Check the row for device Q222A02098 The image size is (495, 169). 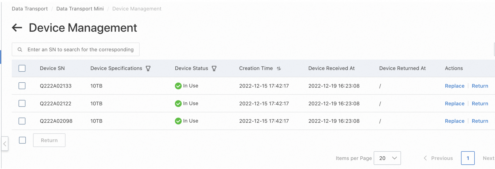[22, 121]
